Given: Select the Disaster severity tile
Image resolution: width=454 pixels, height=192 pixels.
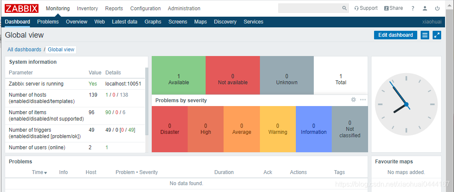Looking at the screenshot, I should (x=170, y=129).
